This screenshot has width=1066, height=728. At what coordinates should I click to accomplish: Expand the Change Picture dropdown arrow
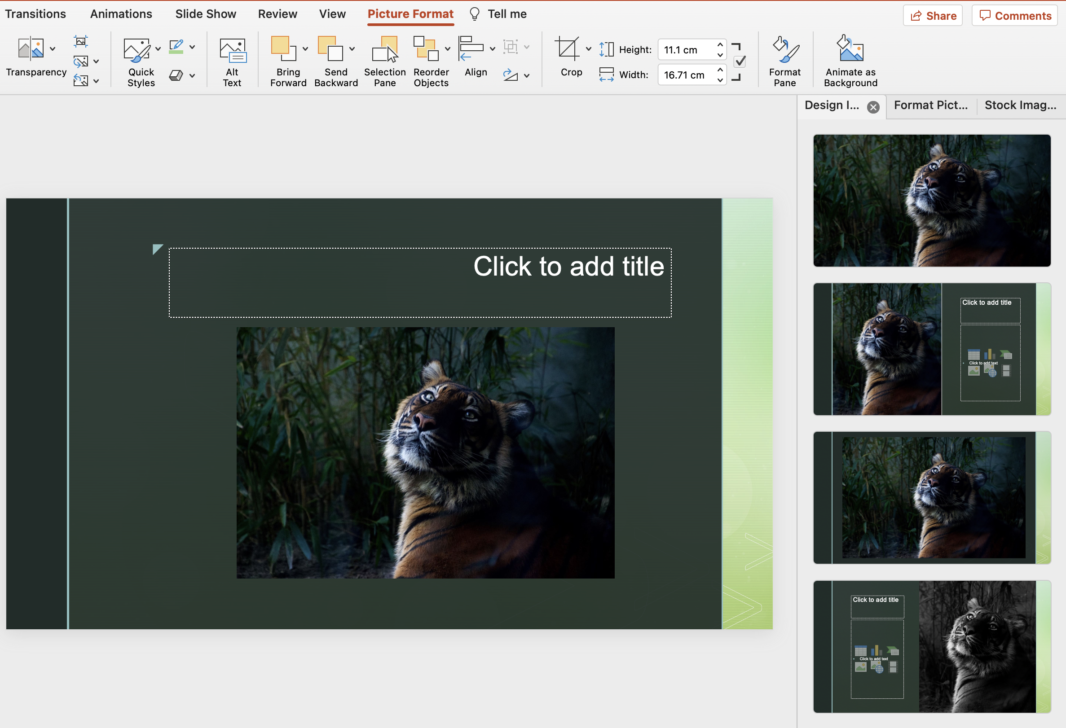(x=97, y=61)
